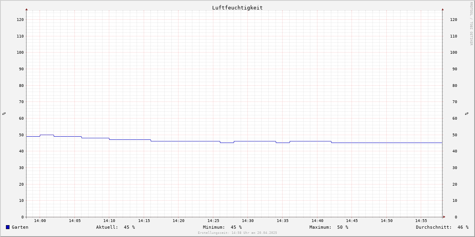The width and height of the screenshot is (475, 237).
Task: Click the 14:00 time axis label
Action: click(x=40, y=221)
